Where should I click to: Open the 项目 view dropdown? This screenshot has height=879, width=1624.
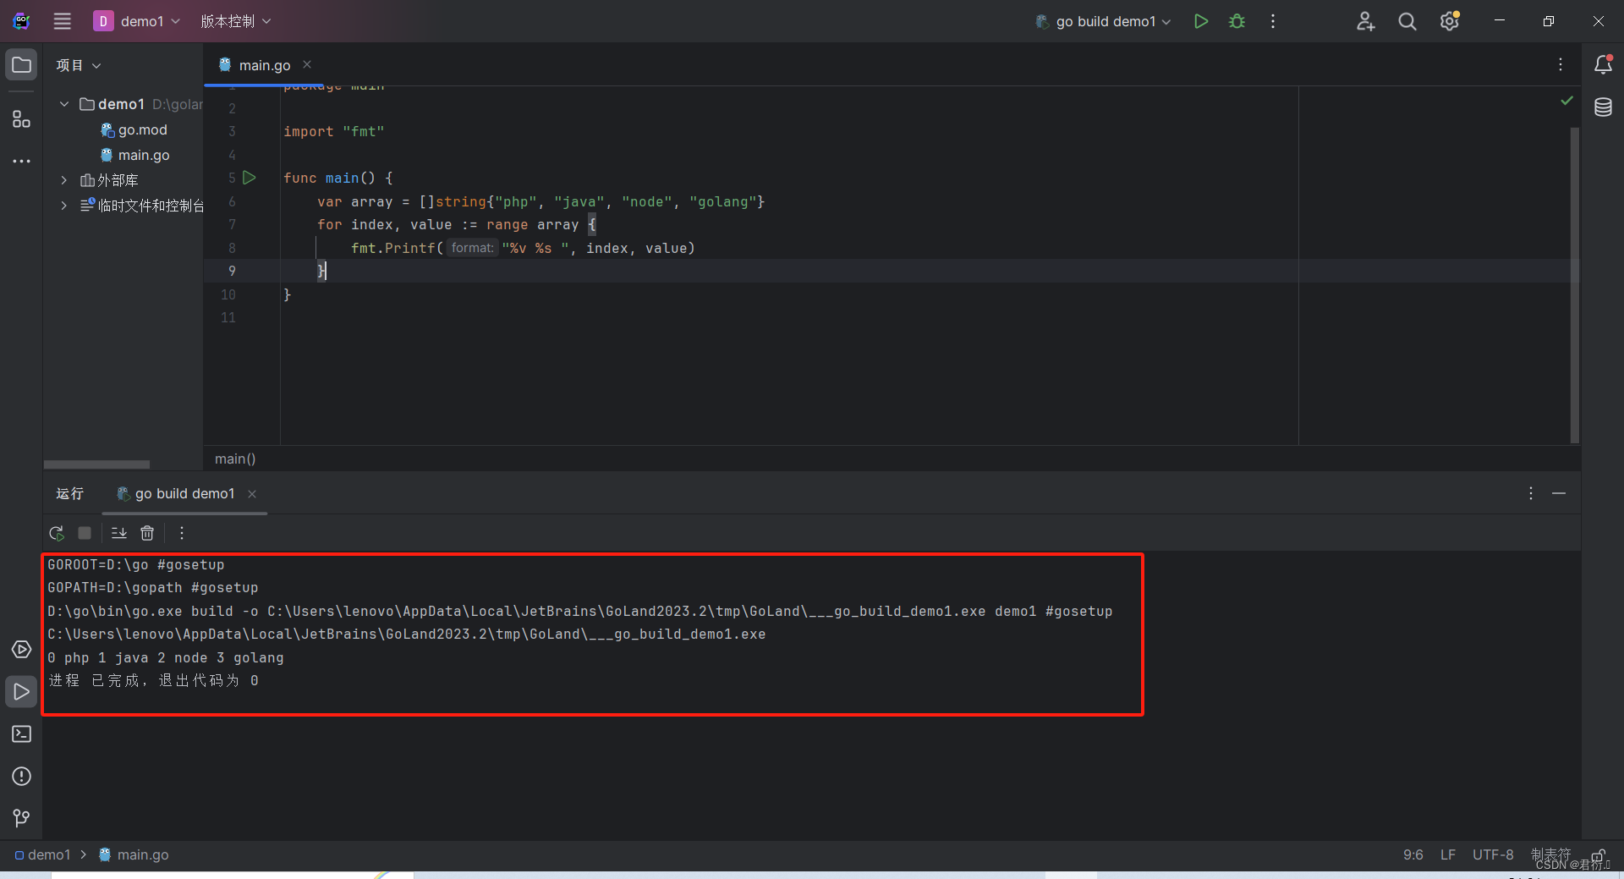79,65
